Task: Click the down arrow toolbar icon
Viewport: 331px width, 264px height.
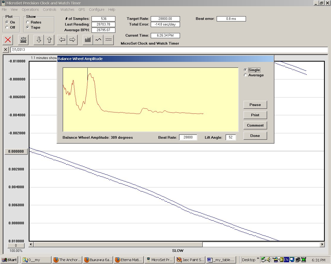Action: 39,40
